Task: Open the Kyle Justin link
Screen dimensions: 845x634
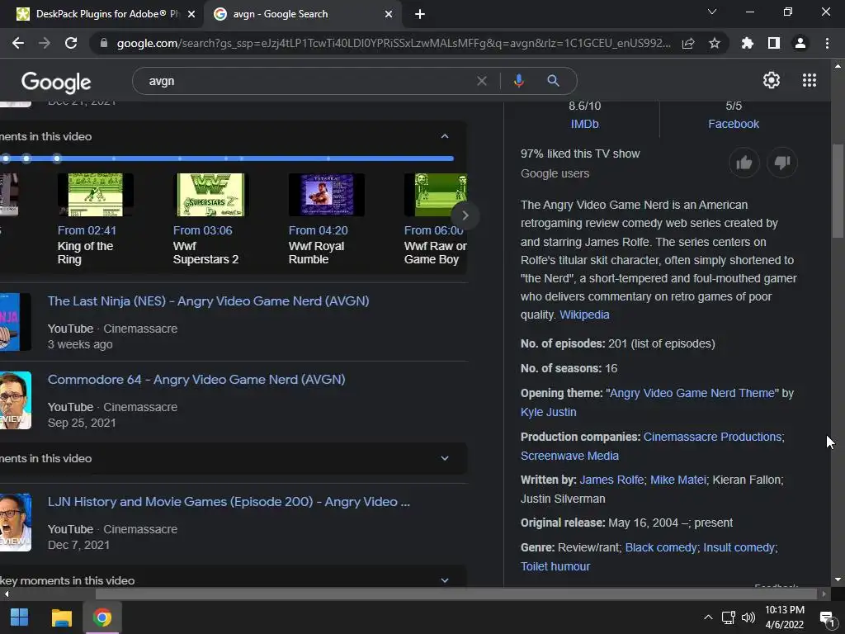Action: pos(548,412)
